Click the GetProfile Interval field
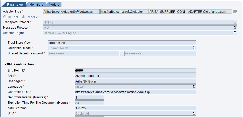Screen dimensions: 243x118 pos(89,97)
